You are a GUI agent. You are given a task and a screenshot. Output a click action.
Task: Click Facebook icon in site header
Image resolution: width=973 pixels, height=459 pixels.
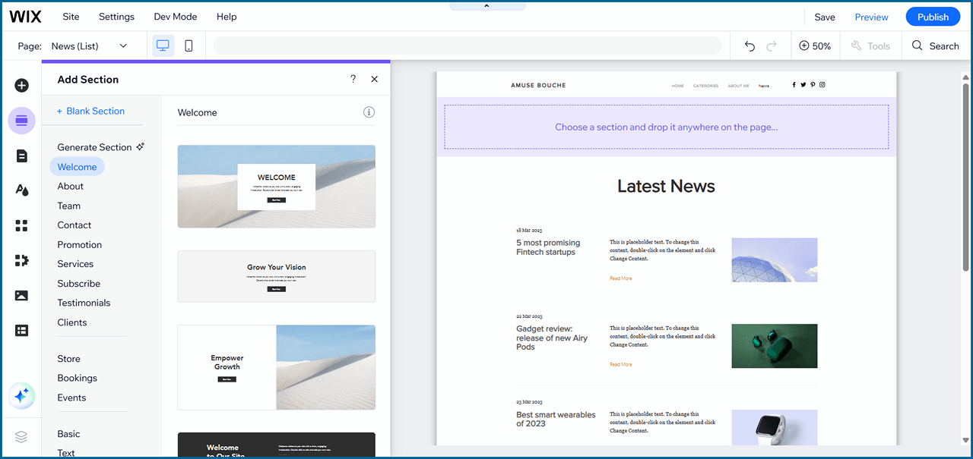point(794,85)
